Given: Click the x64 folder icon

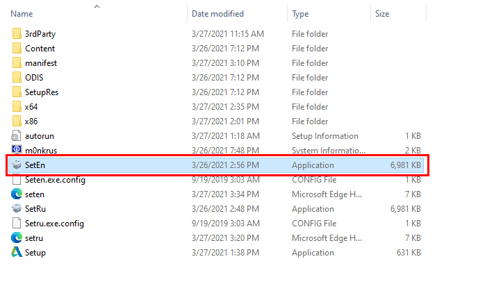Looking at the screenshot, I should tap(17, 107).
